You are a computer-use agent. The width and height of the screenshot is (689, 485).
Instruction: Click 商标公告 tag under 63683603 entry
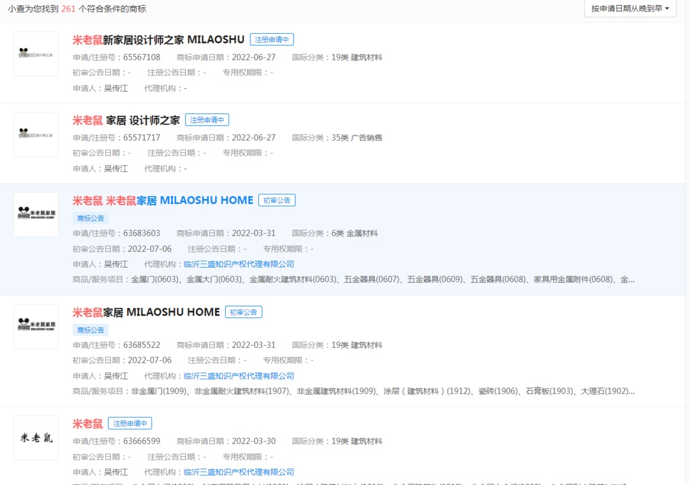91,218
